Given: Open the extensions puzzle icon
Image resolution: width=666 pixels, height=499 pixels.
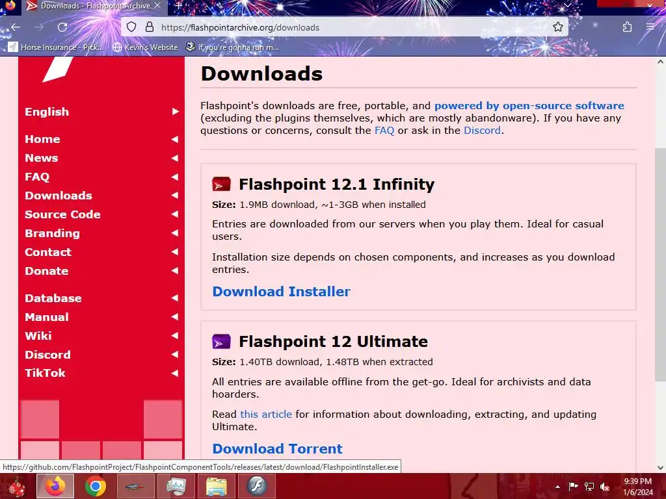Looking at the screenshot, I should [x=627, y=27].
